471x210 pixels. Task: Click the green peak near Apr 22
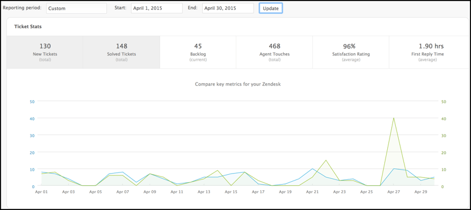[x=326, y=160]
